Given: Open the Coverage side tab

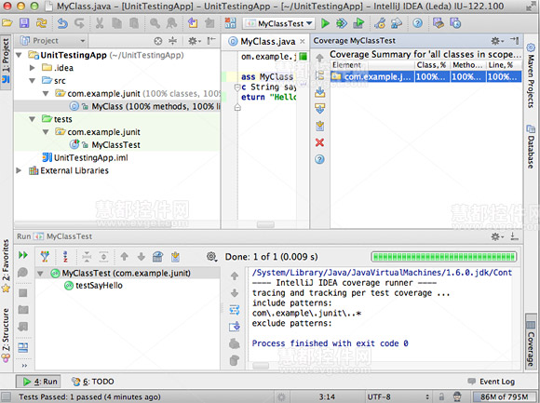Looking at the screenshot, I should point(531,343).
